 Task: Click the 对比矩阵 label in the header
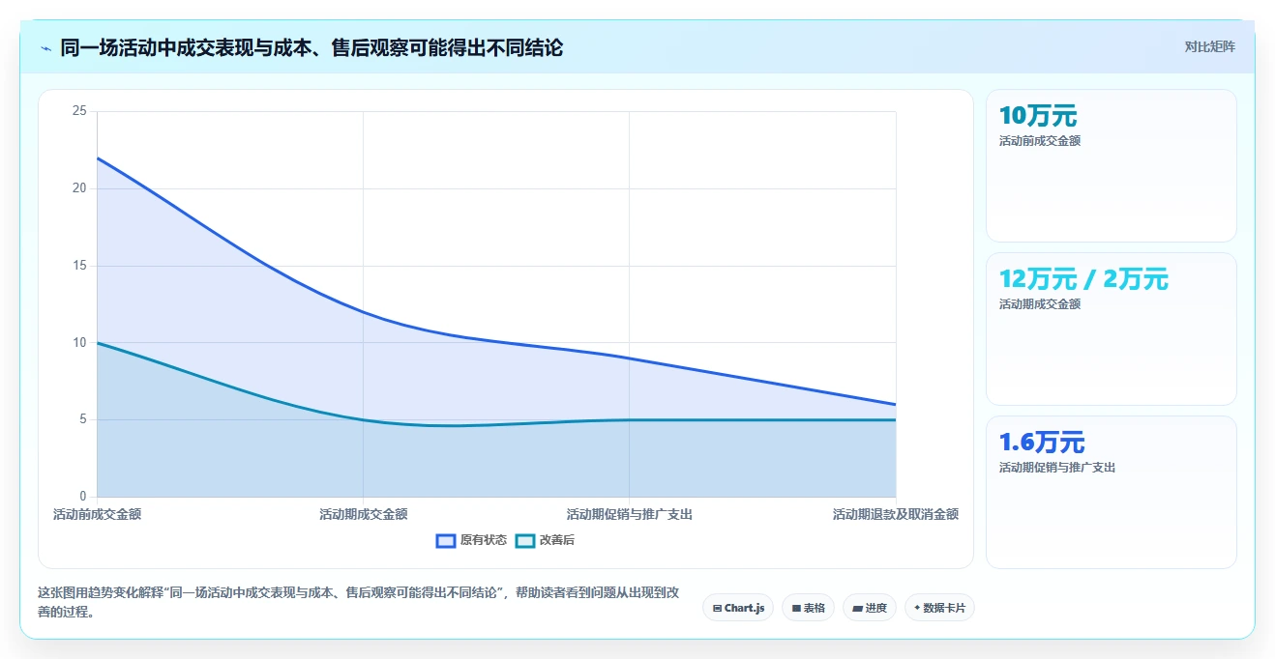[x=1209, y=46]
